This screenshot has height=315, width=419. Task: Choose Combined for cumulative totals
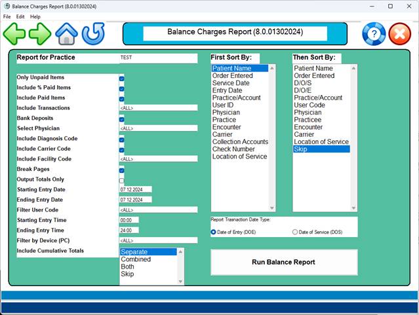(135, 259)
